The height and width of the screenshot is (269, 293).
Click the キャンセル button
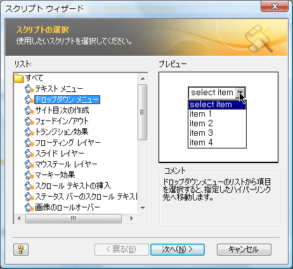pyautogui.click(x=244, y=249)
